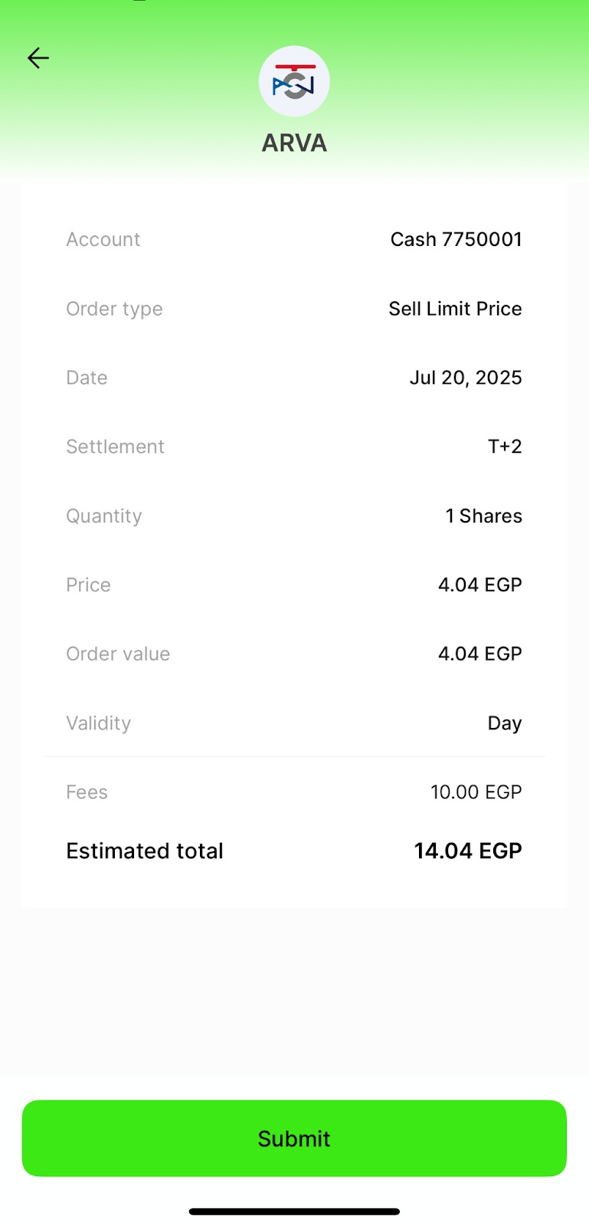Tap the back arrow icon
This screenshot has height=1226, width=589.
[38, 58]
